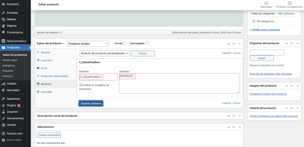304x147 pixels.
Task: Click the Usuarios person icon
Action: click(3, 112)
